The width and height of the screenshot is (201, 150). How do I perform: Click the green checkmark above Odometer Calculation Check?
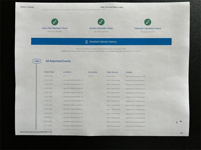148,22
